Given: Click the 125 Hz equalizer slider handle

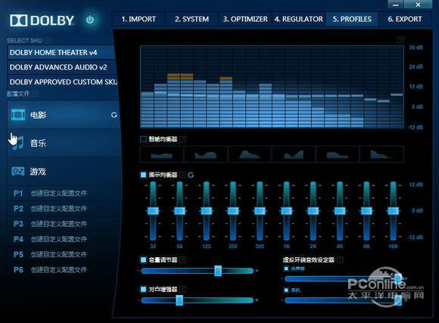Looking at the screenshot, I should coord(207,211).
